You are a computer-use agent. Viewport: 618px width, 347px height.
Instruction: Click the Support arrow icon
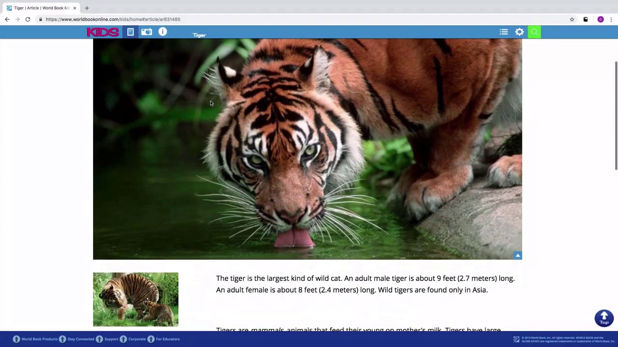99,339
